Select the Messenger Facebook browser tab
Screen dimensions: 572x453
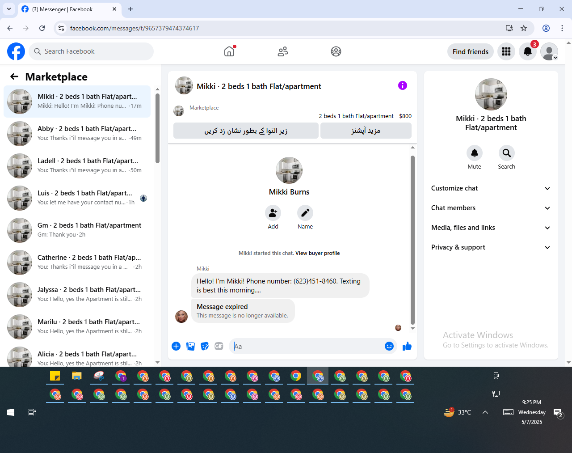coord(69,9)
